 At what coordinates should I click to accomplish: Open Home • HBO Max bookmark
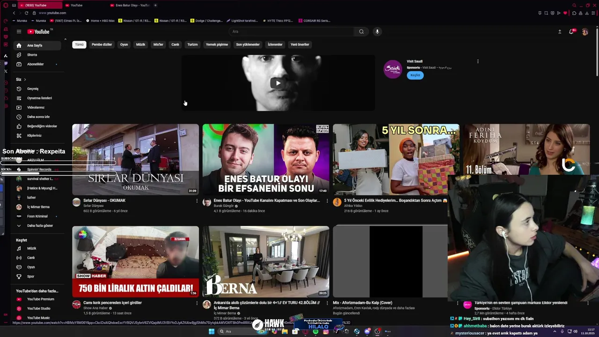pos(100,21)
